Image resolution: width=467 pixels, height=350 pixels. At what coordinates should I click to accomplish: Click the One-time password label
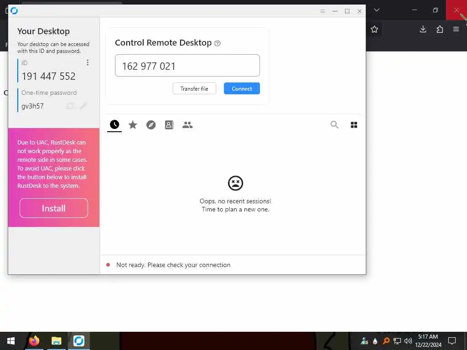49,93
